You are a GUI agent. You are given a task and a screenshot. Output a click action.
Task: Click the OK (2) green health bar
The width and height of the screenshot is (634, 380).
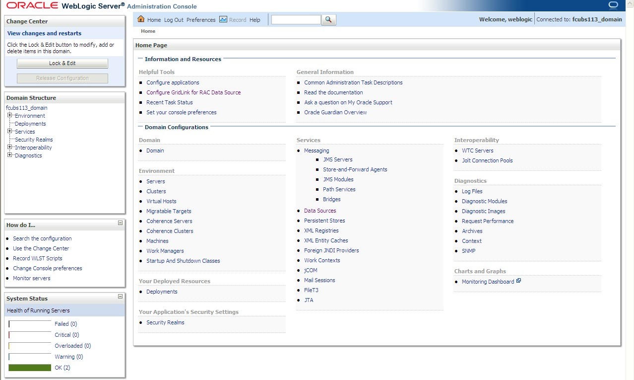coord(30,368)
